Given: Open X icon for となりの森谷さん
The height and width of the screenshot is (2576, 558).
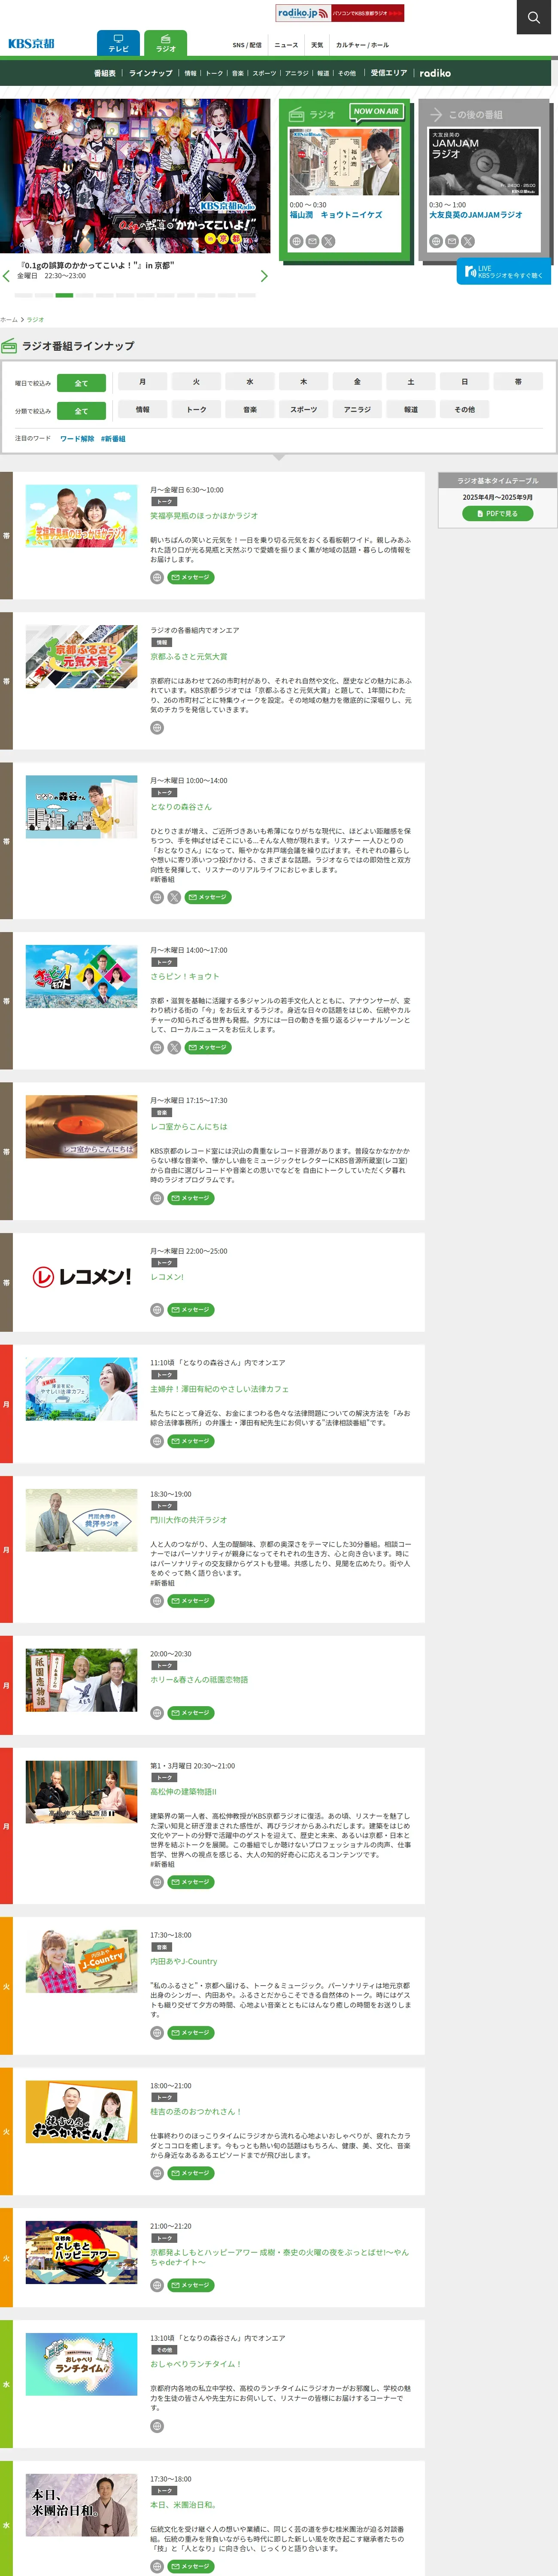Looking at the screenshot, I should click(x=174, y=897).
